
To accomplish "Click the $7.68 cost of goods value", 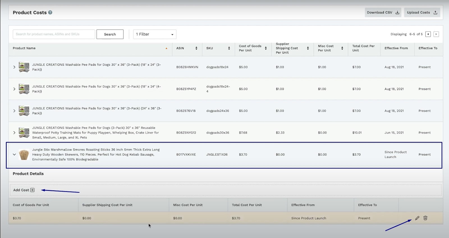I will [x=243, y=133].
